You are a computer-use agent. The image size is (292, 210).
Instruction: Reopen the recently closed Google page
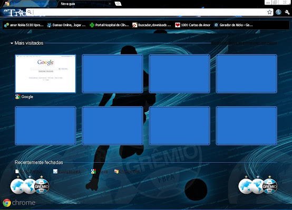click(x=100, y=172)
